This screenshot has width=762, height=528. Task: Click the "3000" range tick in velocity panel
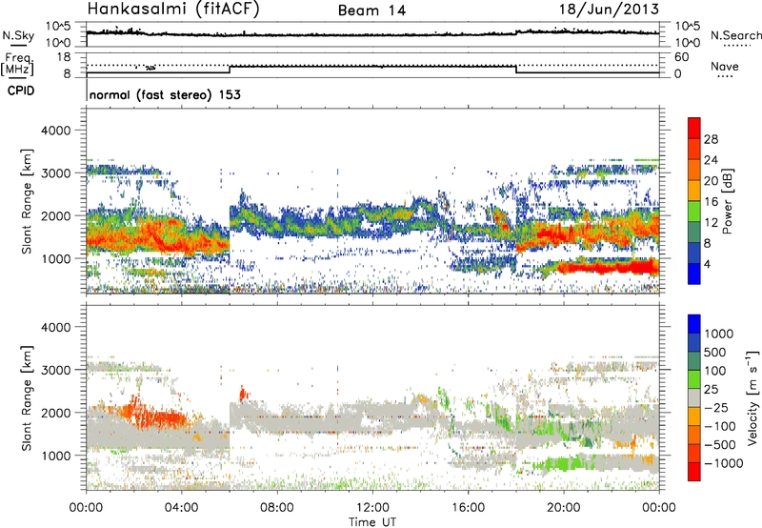point(56,370)
